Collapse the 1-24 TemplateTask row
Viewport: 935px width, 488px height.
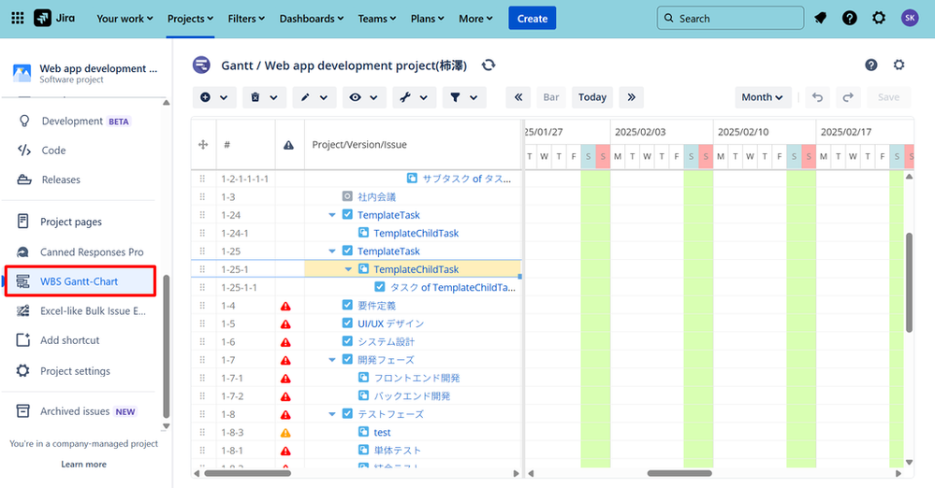pos(332,215)
